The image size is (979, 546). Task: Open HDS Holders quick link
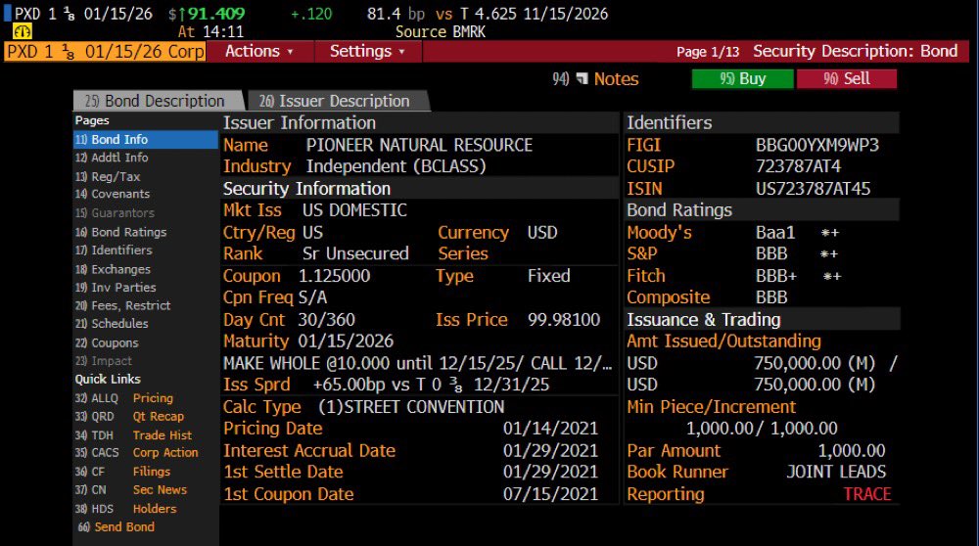[125, 509]
